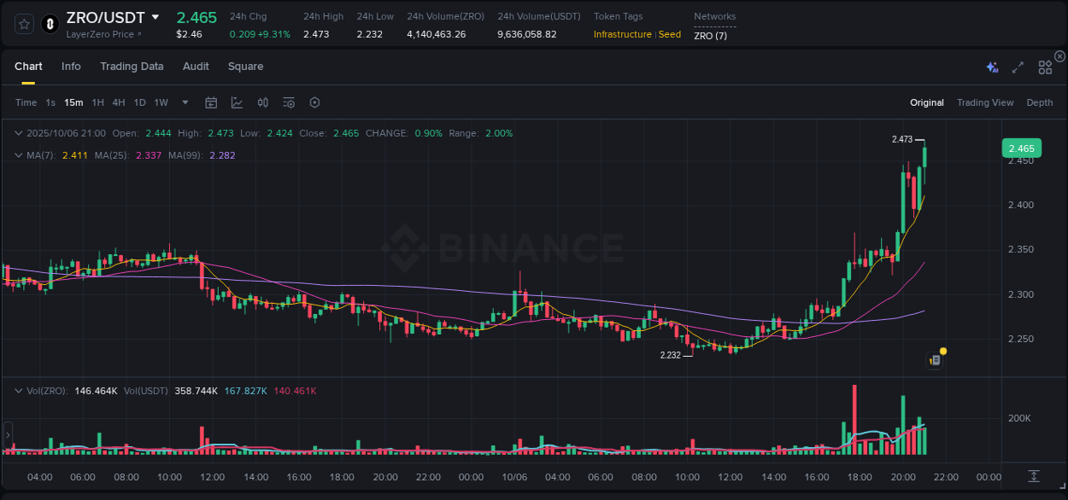
Task: Open the jump-to-date calendar tool
Action: (x=211, y=102)
